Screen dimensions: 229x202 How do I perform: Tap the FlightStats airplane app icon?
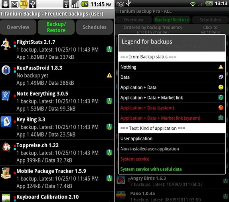click(x=6, y=44)
